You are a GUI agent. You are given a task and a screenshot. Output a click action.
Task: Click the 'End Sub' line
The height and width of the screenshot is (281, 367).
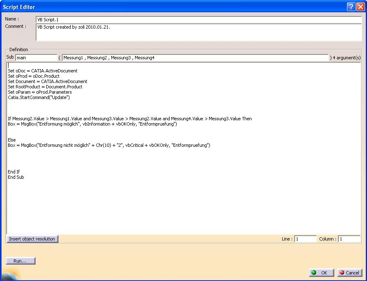tap(16, 177)
